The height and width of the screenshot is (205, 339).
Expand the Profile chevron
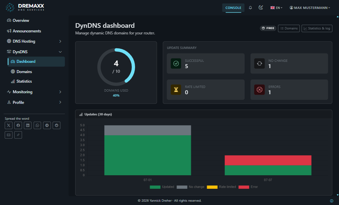tap(60, 102)
